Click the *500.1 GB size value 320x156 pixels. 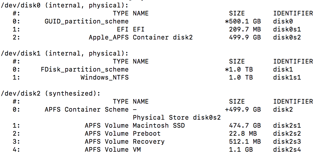point(243,21)
